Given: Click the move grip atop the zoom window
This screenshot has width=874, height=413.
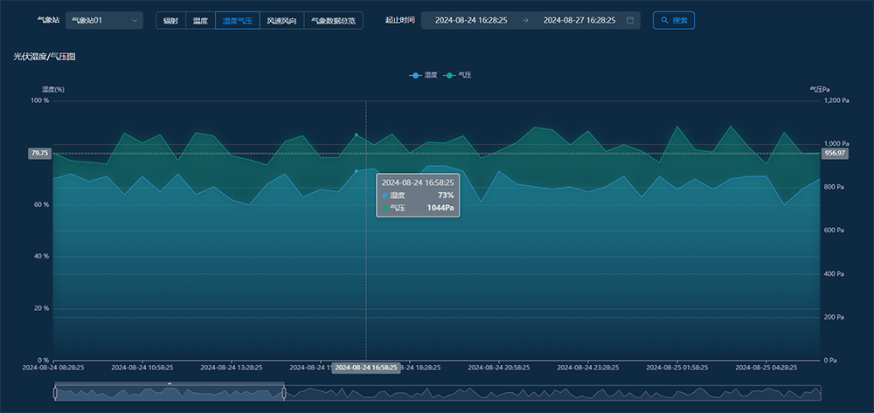Looking at the screenshot, I should tap(170, 383).
